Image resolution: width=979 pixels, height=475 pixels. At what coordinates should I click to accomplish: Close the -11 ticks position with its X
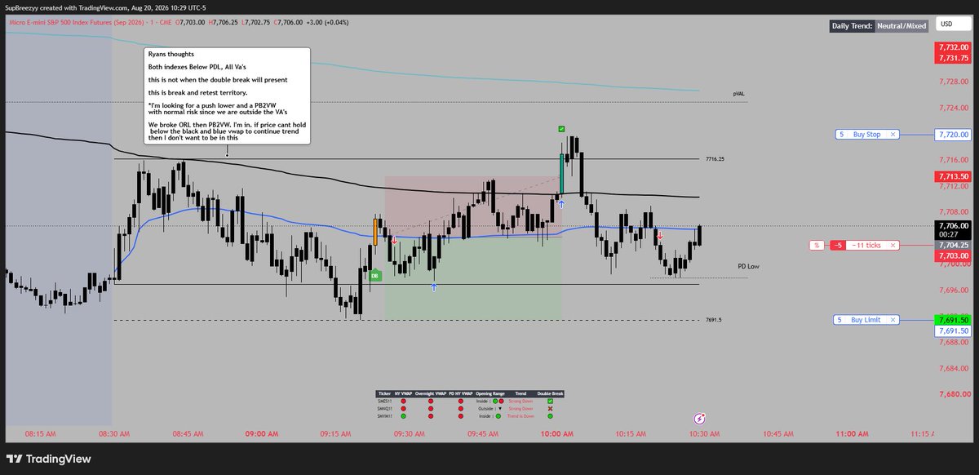coord(893,245)
